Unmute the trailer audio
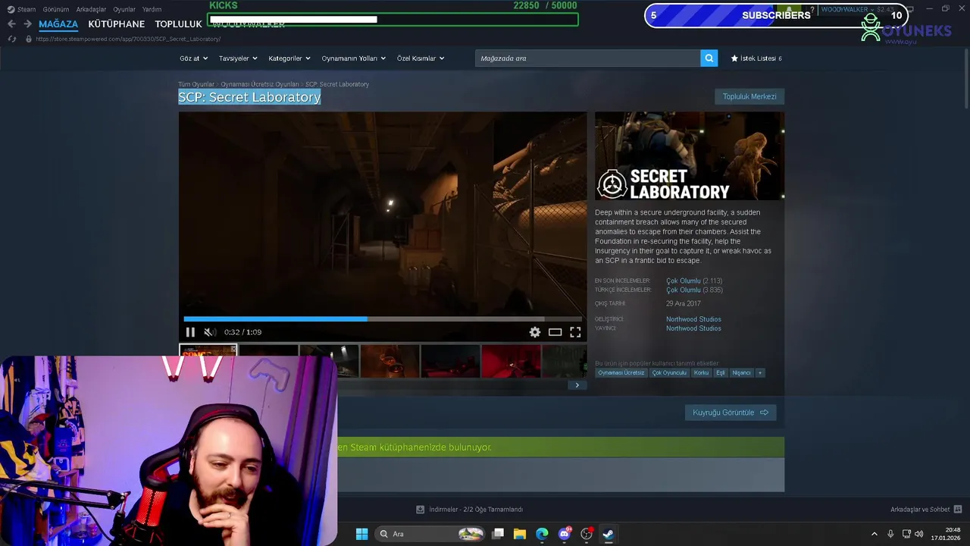 click(x=210, y=332)
